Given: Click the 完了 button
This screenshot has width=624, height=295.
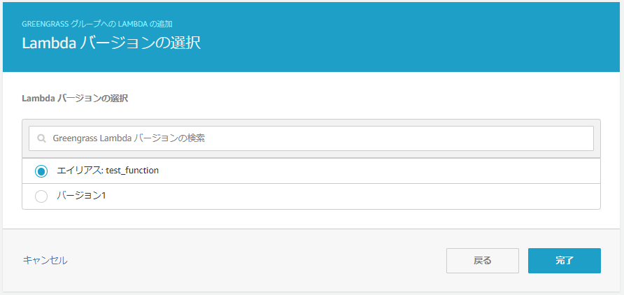Looking at the screenshot, I should pos(565,261).
